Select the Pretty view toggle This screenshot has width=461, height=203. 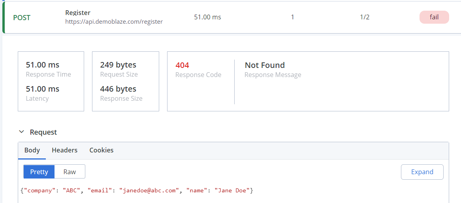[x=39, y=172]
